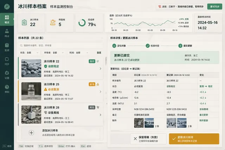Click the 添加冰川样本 card
The width and height of the screenshot is (225, 150).
point(60,133)
